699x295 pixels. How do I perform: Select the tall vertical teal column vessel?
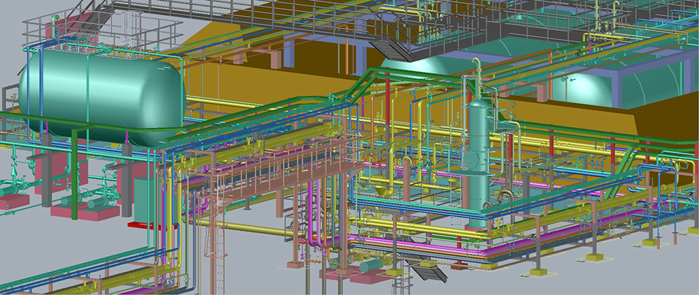(479, 162)
